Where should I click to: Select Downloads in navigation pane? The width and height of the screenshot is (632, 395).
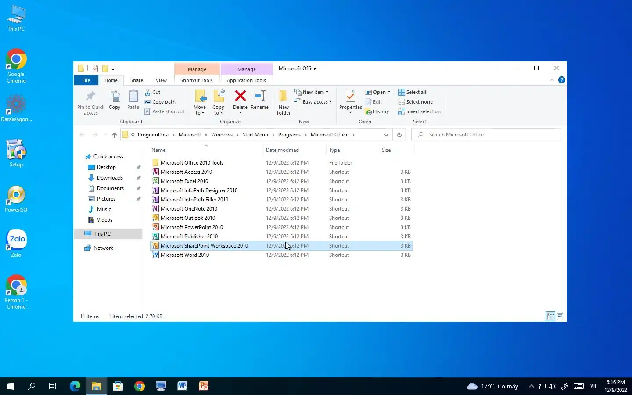tap(110, 178)
